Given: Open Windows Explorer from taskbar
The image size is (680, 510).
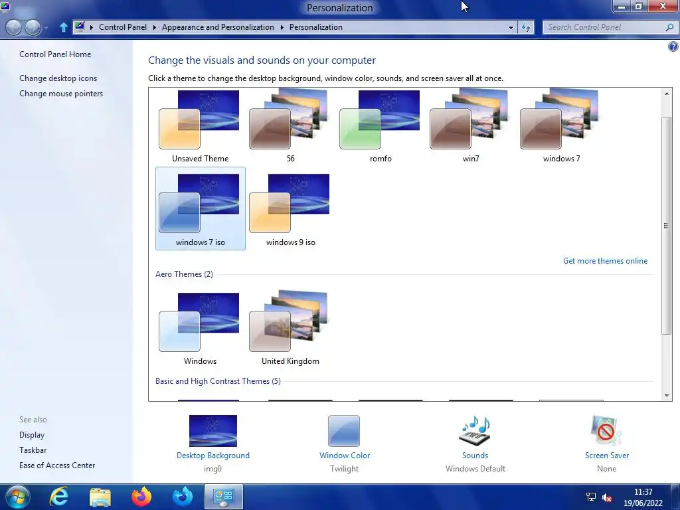Looking at the screenshot, I should click(x=100, y=497).
